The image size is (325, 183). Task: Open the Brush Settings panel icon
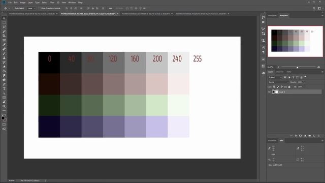[263, 29]
